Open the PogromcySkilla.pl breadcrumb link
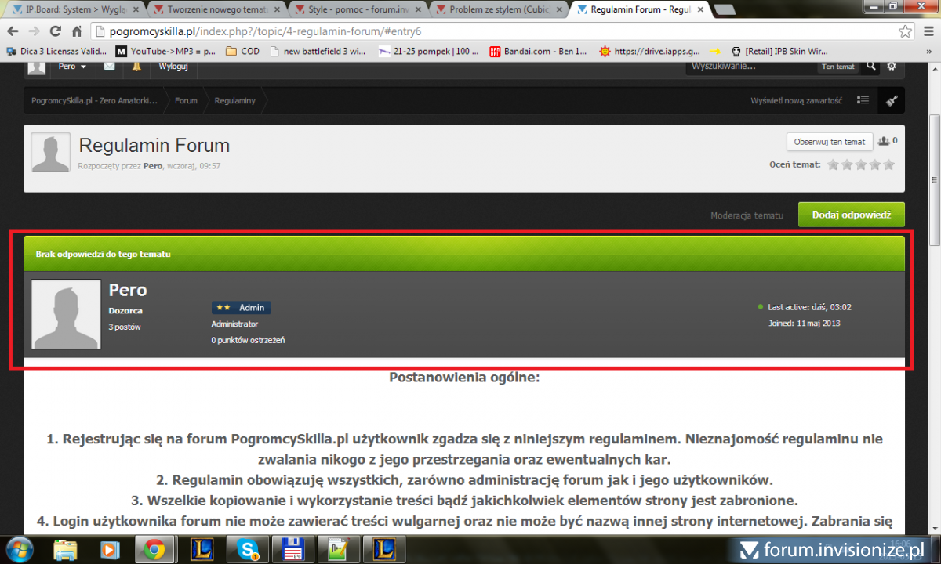941x564 pixels. (94, 101)
